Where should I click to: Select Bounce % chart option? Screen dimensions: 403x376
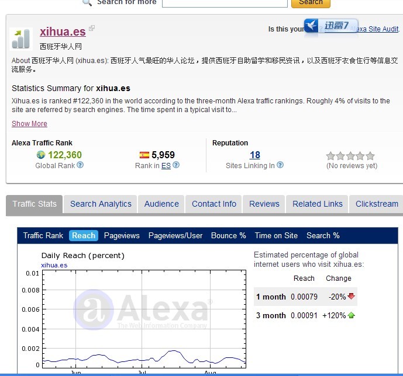coord(228,236)
